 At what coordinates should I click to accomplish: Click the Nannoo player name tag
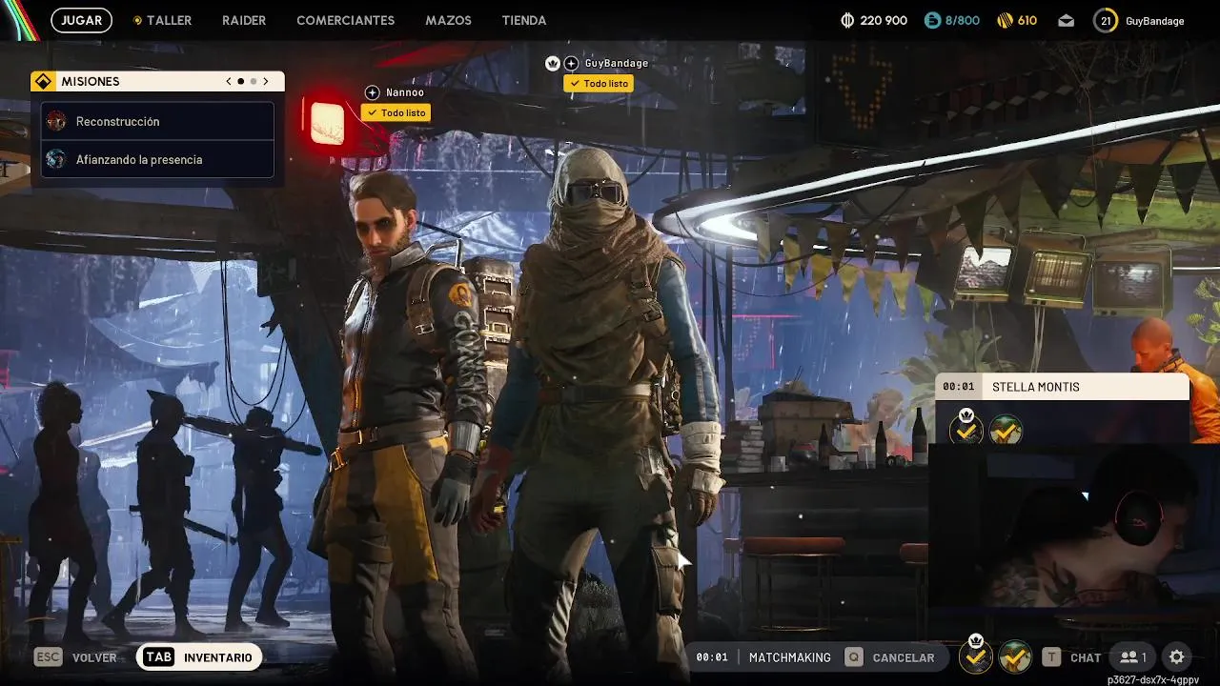(405, 92)
